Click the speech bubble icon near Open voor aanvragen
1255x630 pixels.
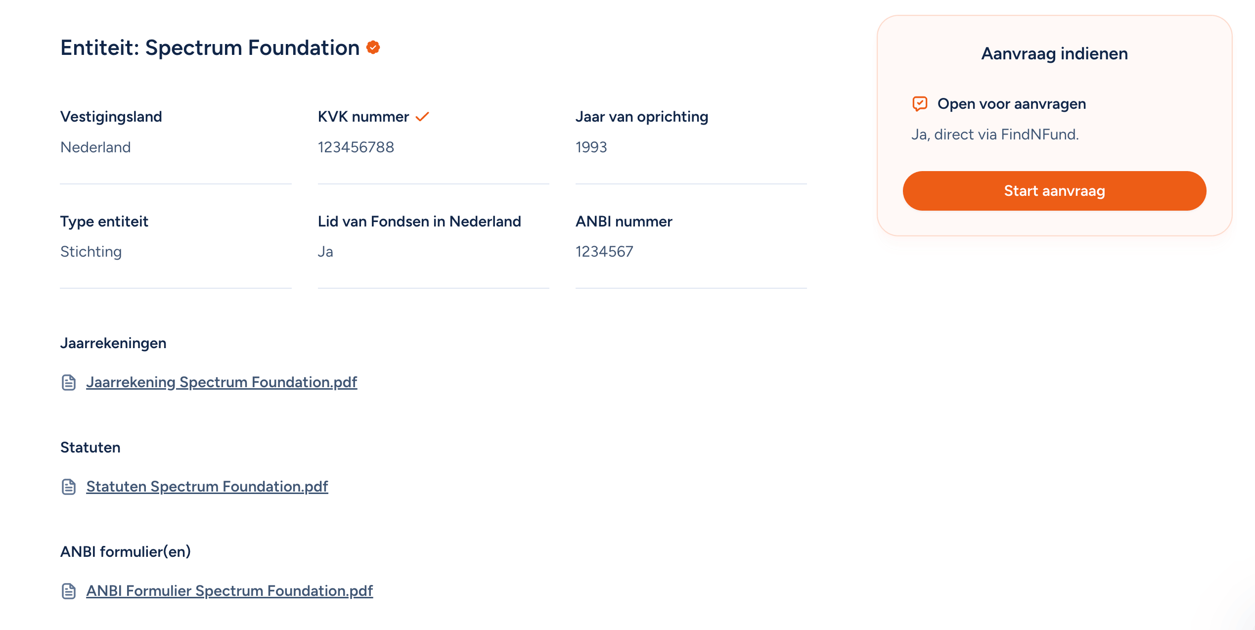(x=919, y=103)
